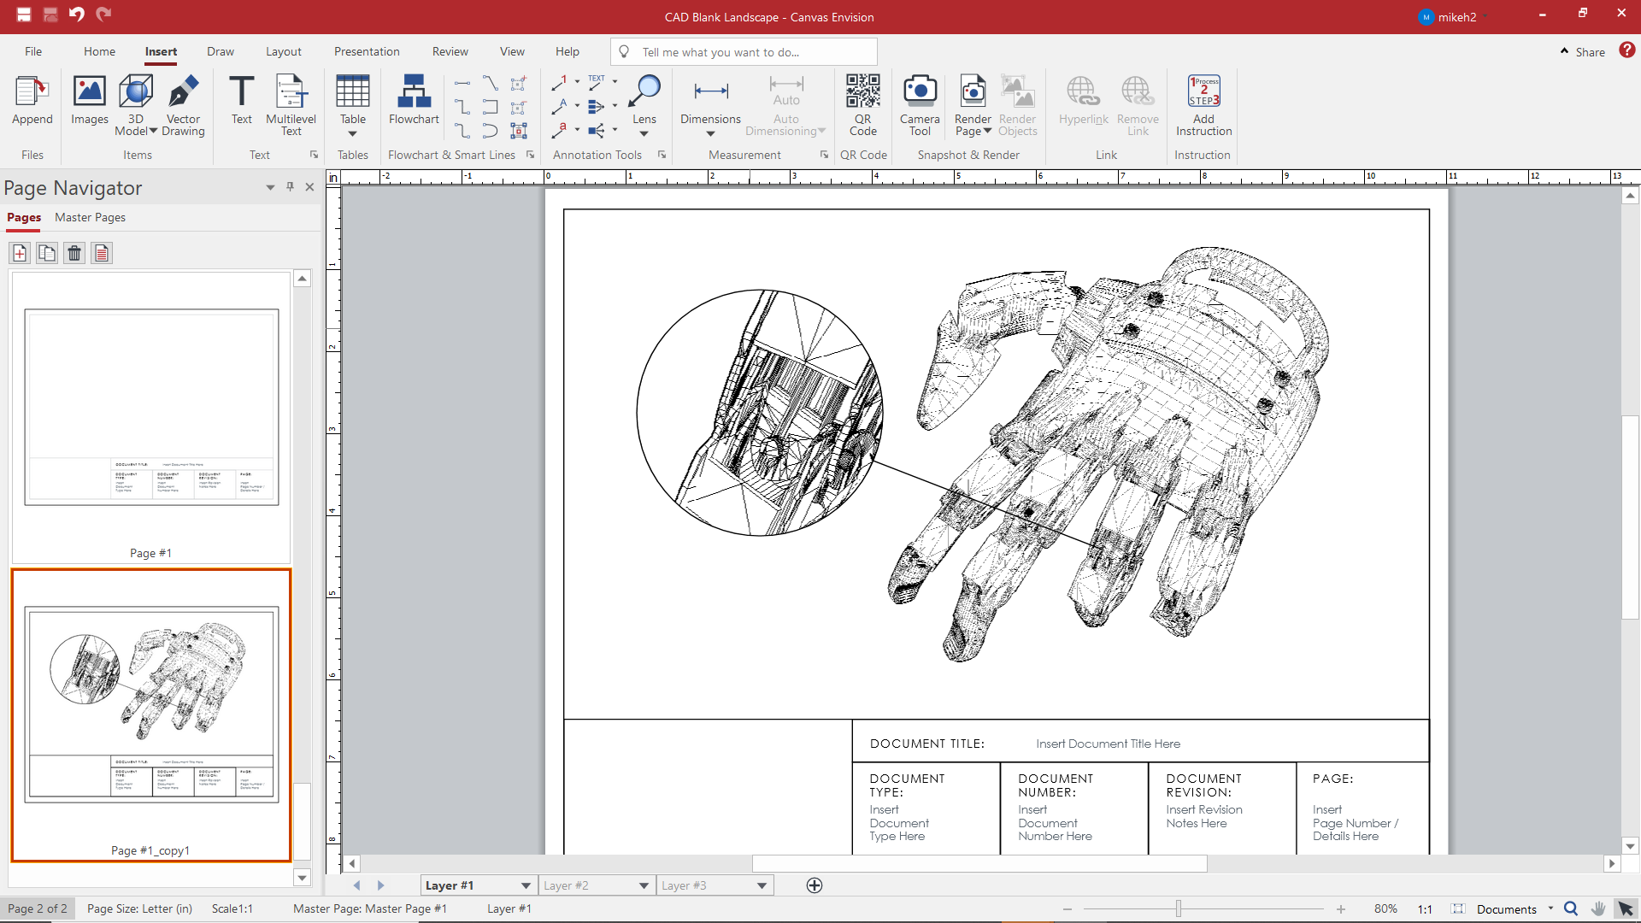Open the Presentation ribbon tab

click(367, 51)
